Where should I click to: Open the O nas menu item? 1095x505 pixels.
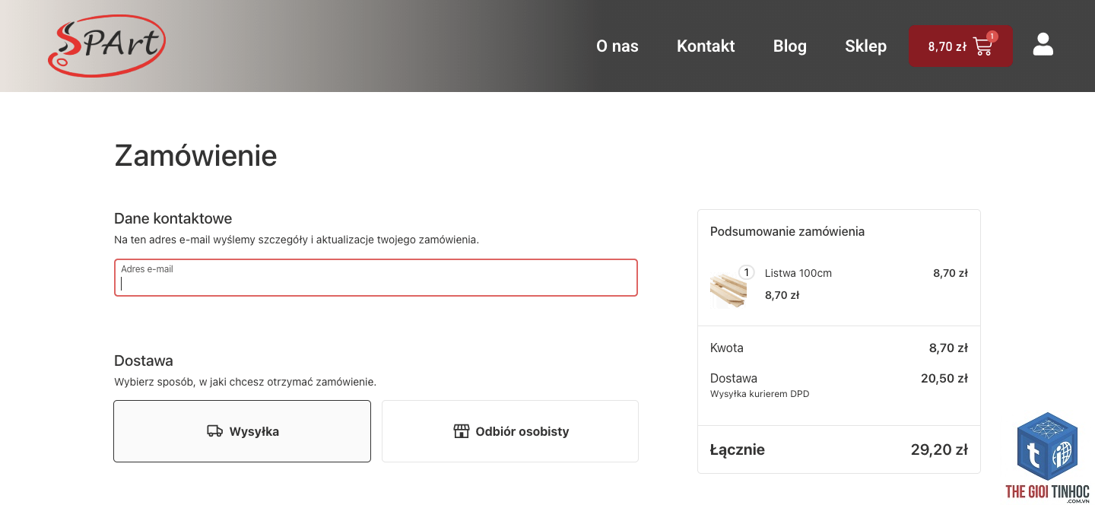[x=617, y=46]
